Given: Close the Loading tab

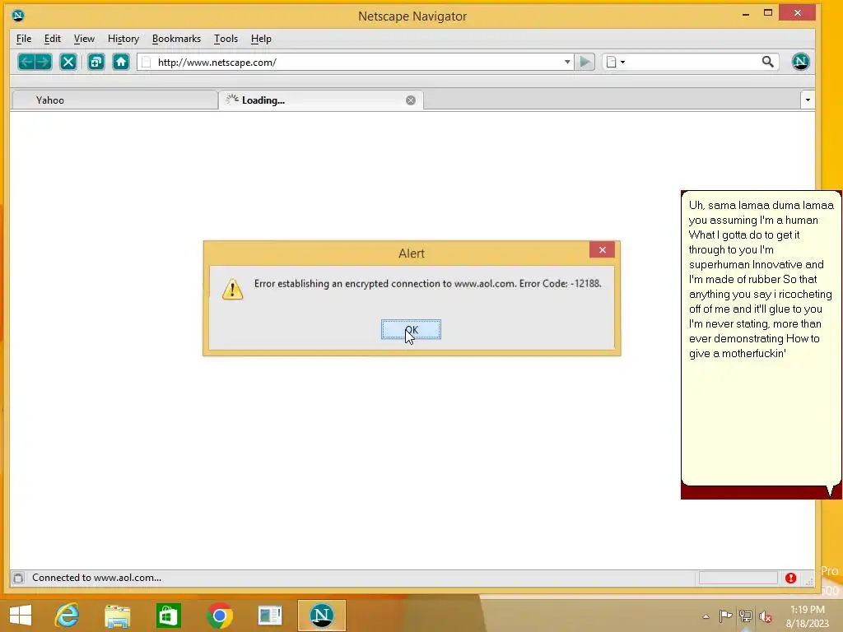Looking at the screenshot, I should point(411,100).
